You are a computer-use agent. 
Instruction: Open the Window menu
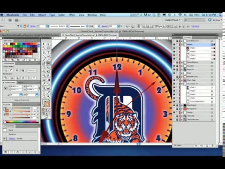tap(92, 15)
